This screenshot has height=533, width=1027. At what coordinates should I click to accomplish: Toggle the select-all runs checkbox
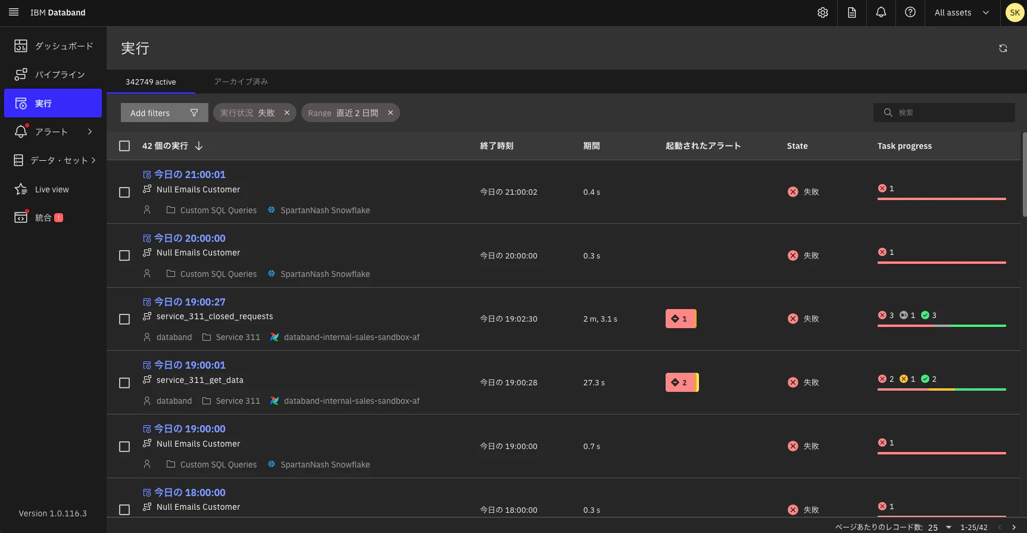[124, 146]
